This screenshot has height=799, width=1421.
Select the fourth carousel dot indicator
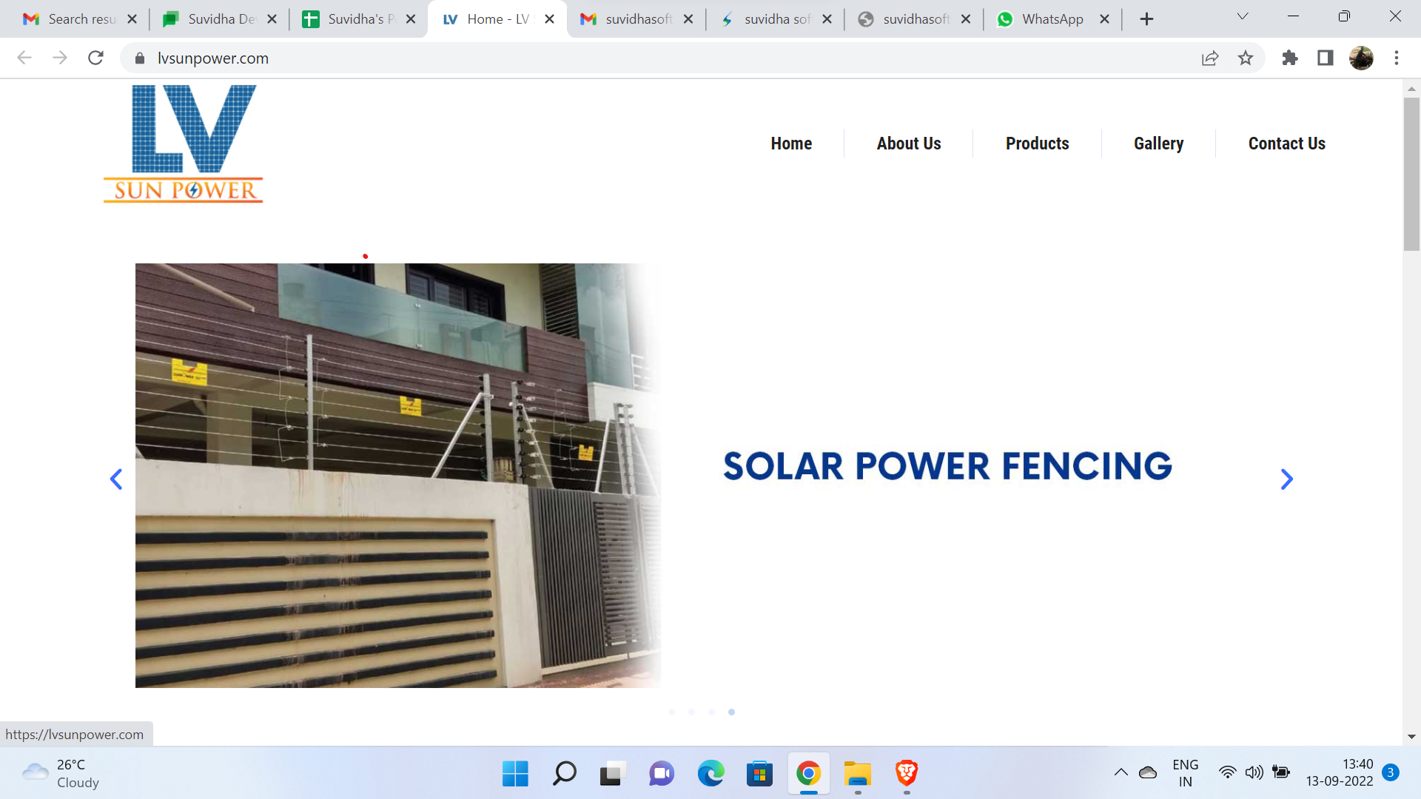point(731,712)
